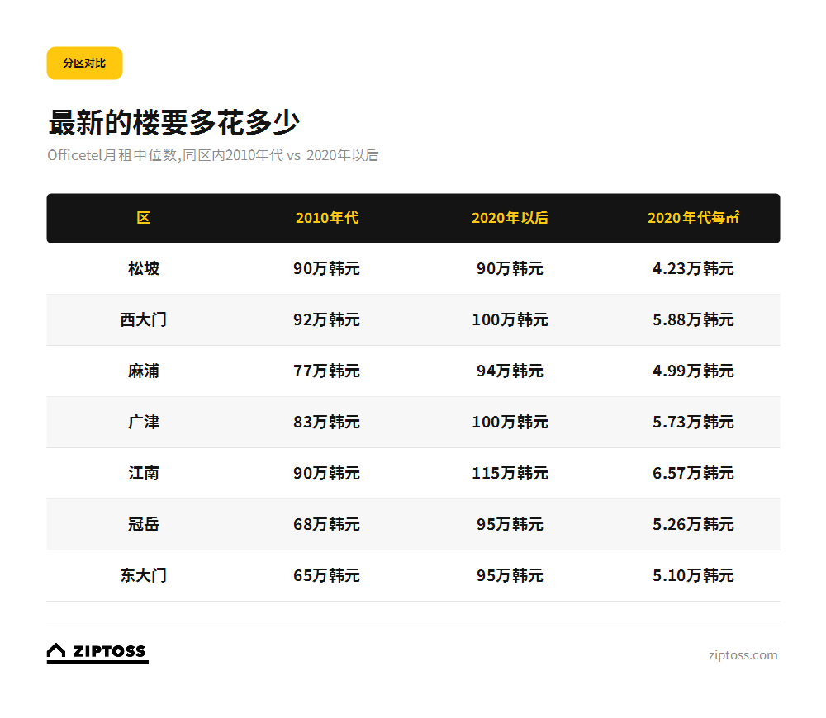Select the 西大门 district cell

(143, 319)
